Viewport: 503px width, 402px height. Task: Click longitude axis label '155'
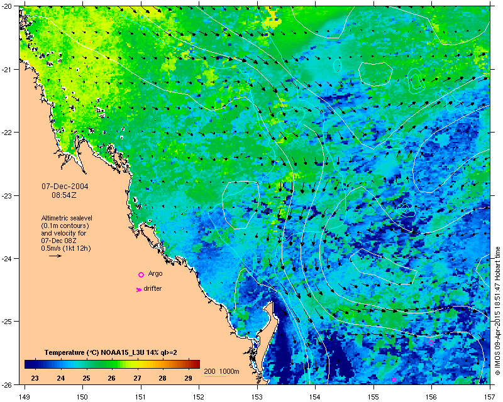coord(373,396)
